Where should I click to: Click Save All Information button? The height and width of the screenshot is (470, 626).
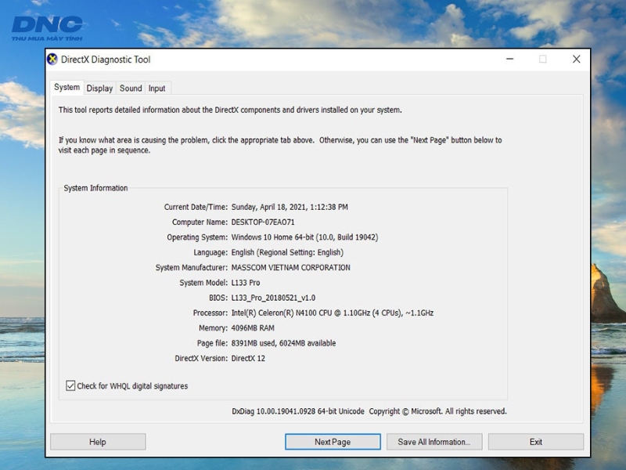434,442
